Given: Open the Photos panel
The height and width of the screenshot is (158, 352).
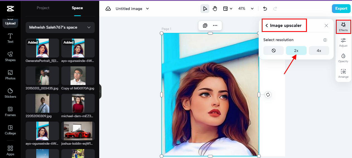Looking at the screenshot, I should (x=10, y=75).
